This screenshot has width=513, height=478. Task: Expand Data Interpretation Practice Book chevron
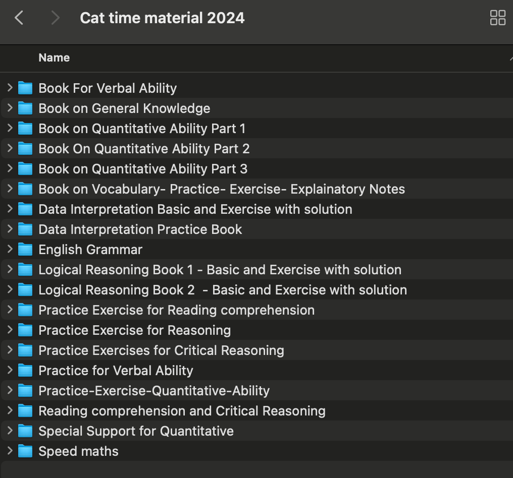10,229
